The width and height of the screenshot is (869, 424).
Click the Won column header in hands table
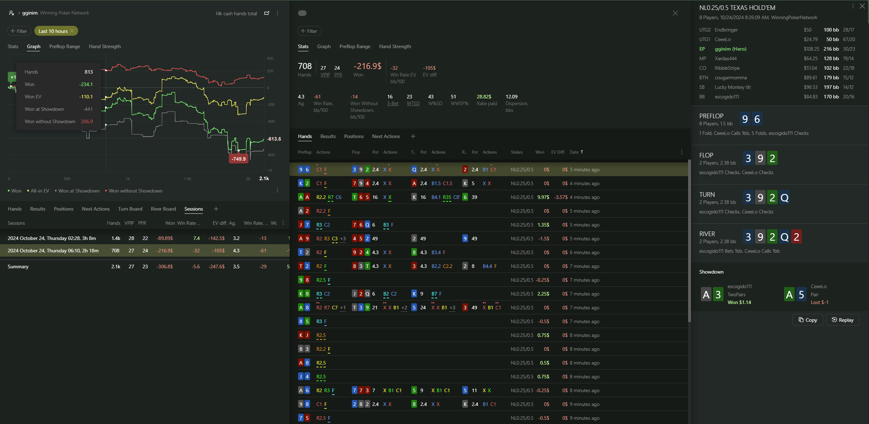tap(540, 152)
